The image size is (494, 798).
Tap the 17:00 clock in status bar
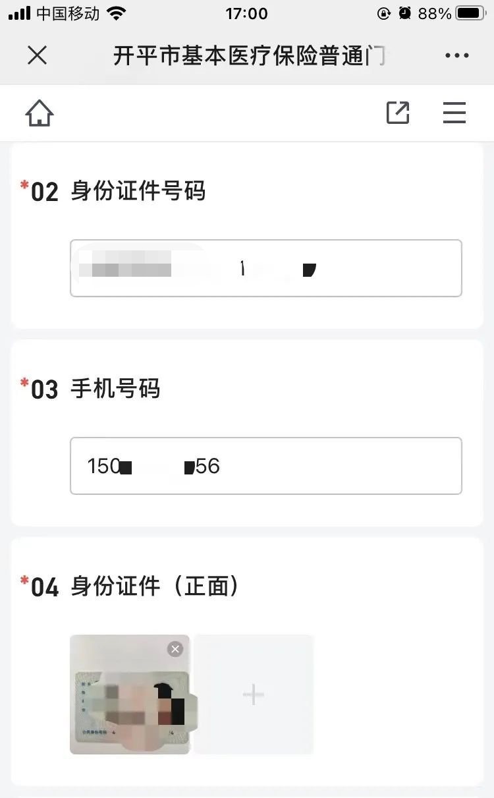tap(246, 14)
